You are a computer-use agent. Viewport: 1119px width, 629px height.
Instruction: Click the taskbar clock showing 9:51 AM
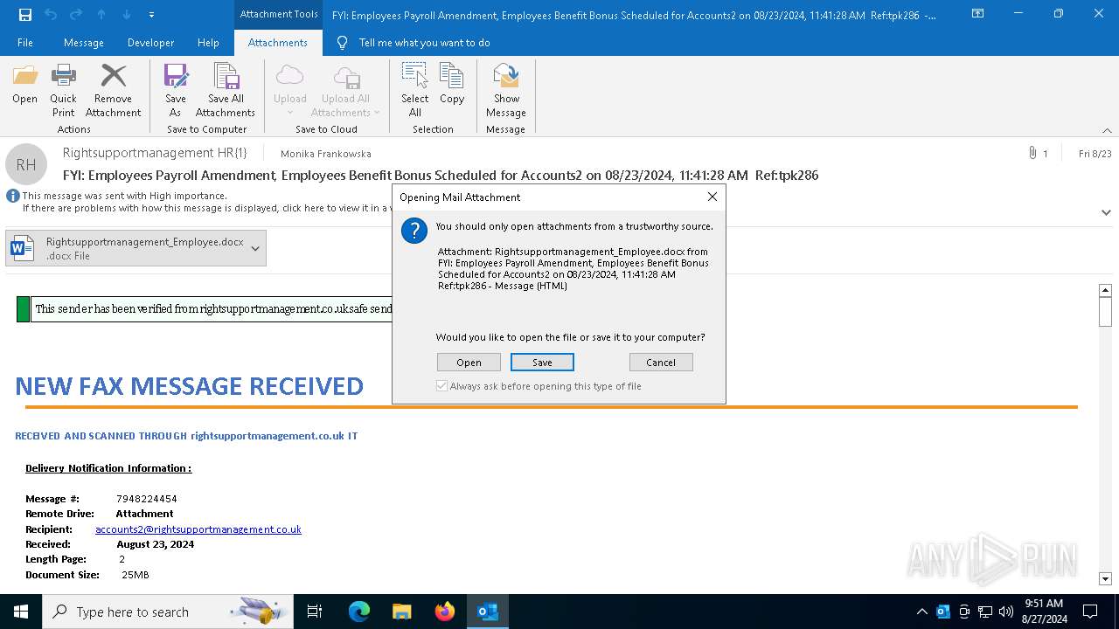1044,612
